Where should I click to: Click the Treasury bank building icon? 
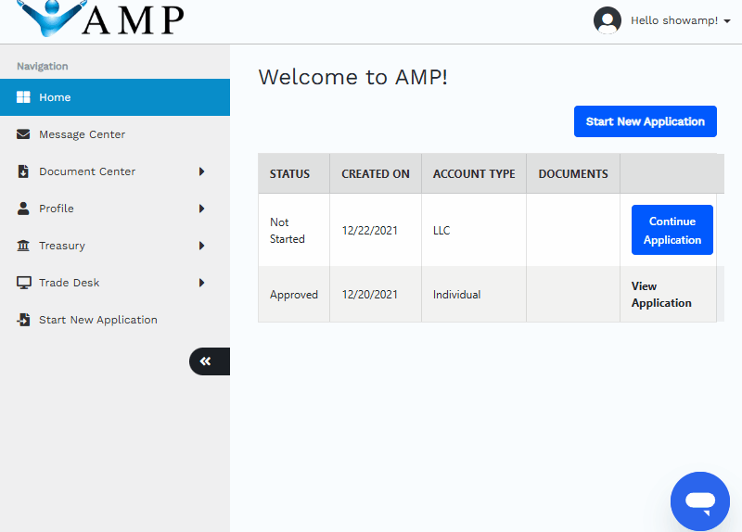[23, 246]
